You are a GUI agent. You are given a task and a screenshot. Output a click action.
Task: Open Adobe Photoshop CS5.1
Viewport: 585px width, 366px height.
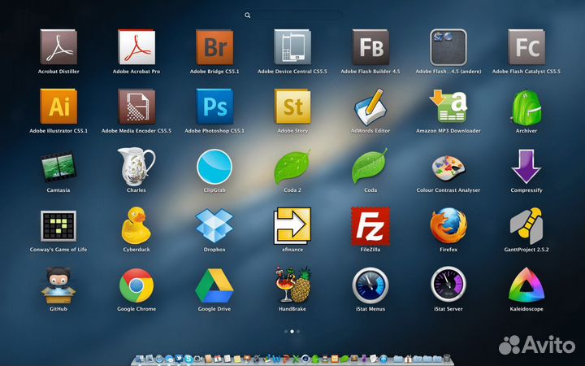(x=214, y=107)
